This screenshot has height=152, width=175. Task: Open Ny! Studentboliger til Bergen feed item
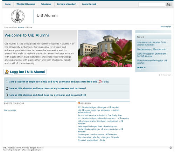[98, 107]
